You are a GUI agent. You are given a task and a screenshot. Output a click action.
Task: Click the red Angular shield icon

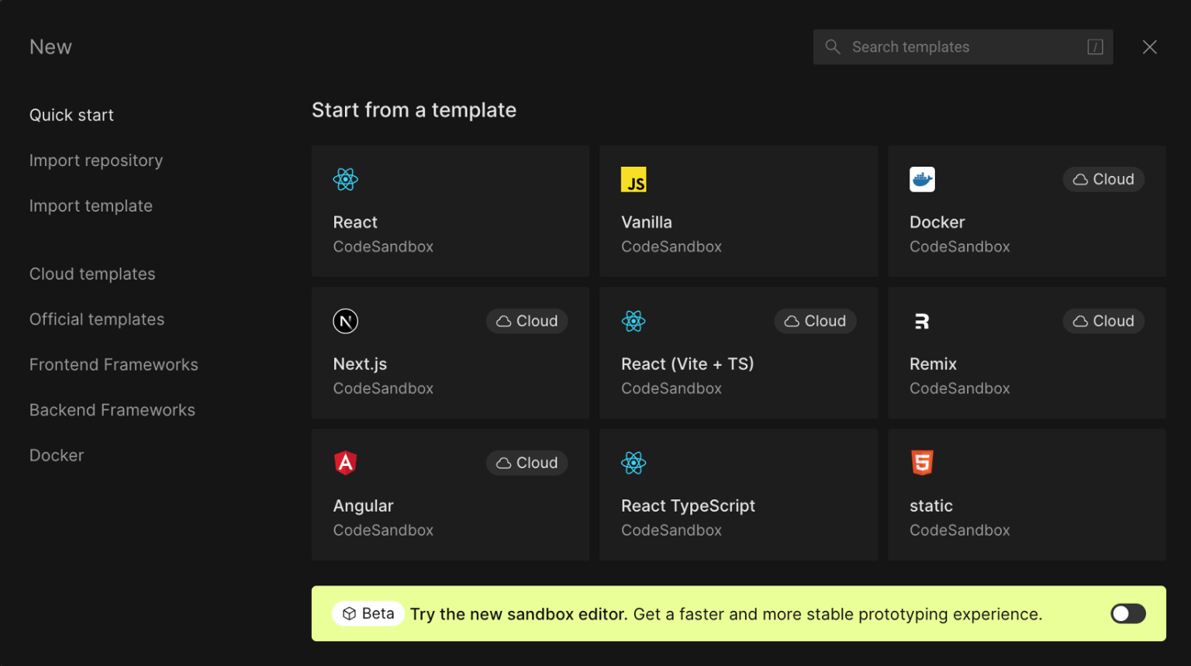345,463
